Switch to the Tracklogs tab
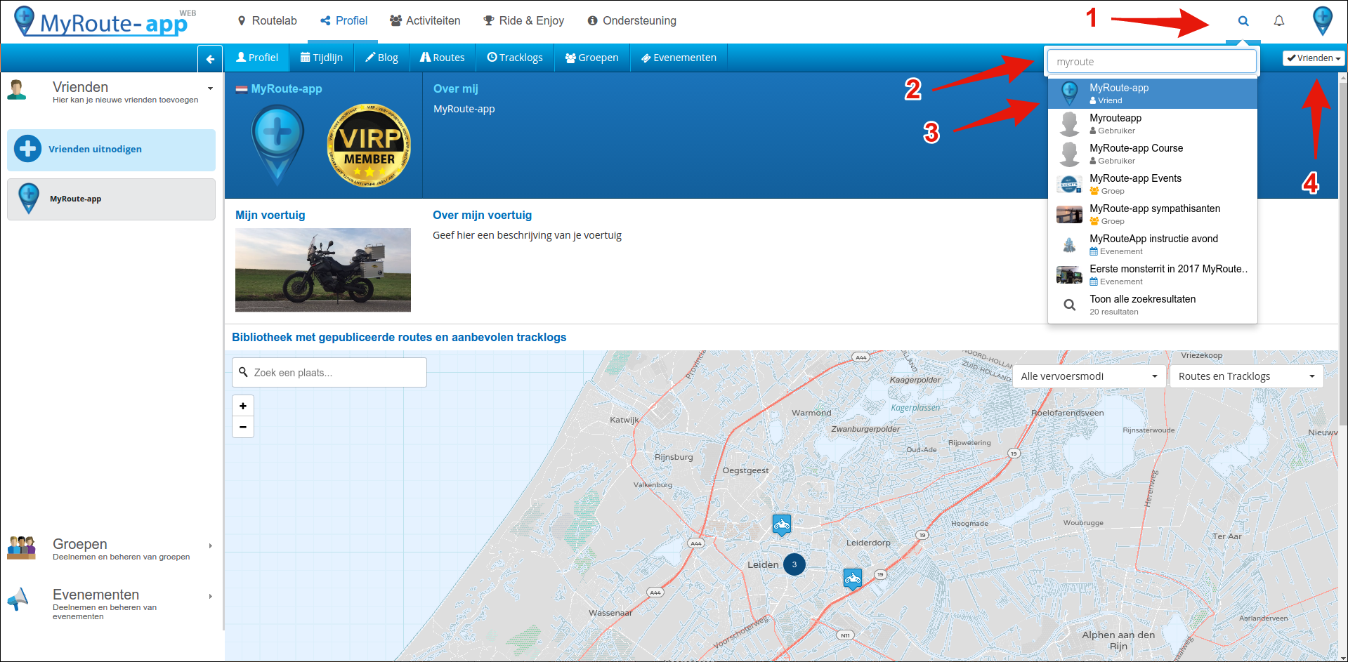The image size is (1348, 662). 515,58
